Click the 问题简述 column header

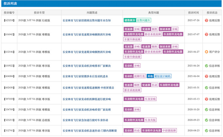pyautogui.click(x=92, y=12)
